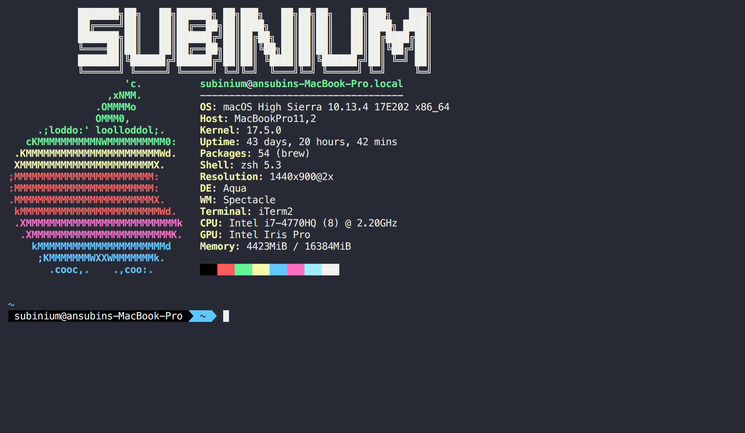Click the iTerm2 Terminal label line
Viewport: 745px width, 433px height.
(246, 211)
